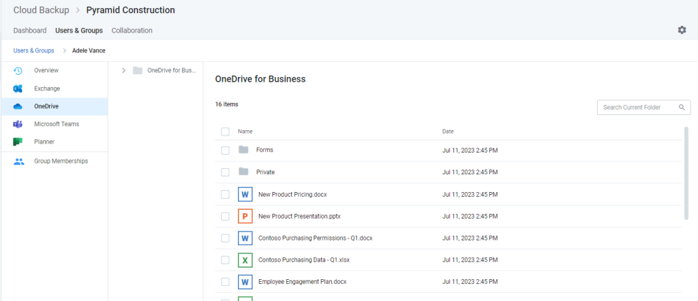Click the Private folder icon
698x301 pixels.
[x=243, y=172]
